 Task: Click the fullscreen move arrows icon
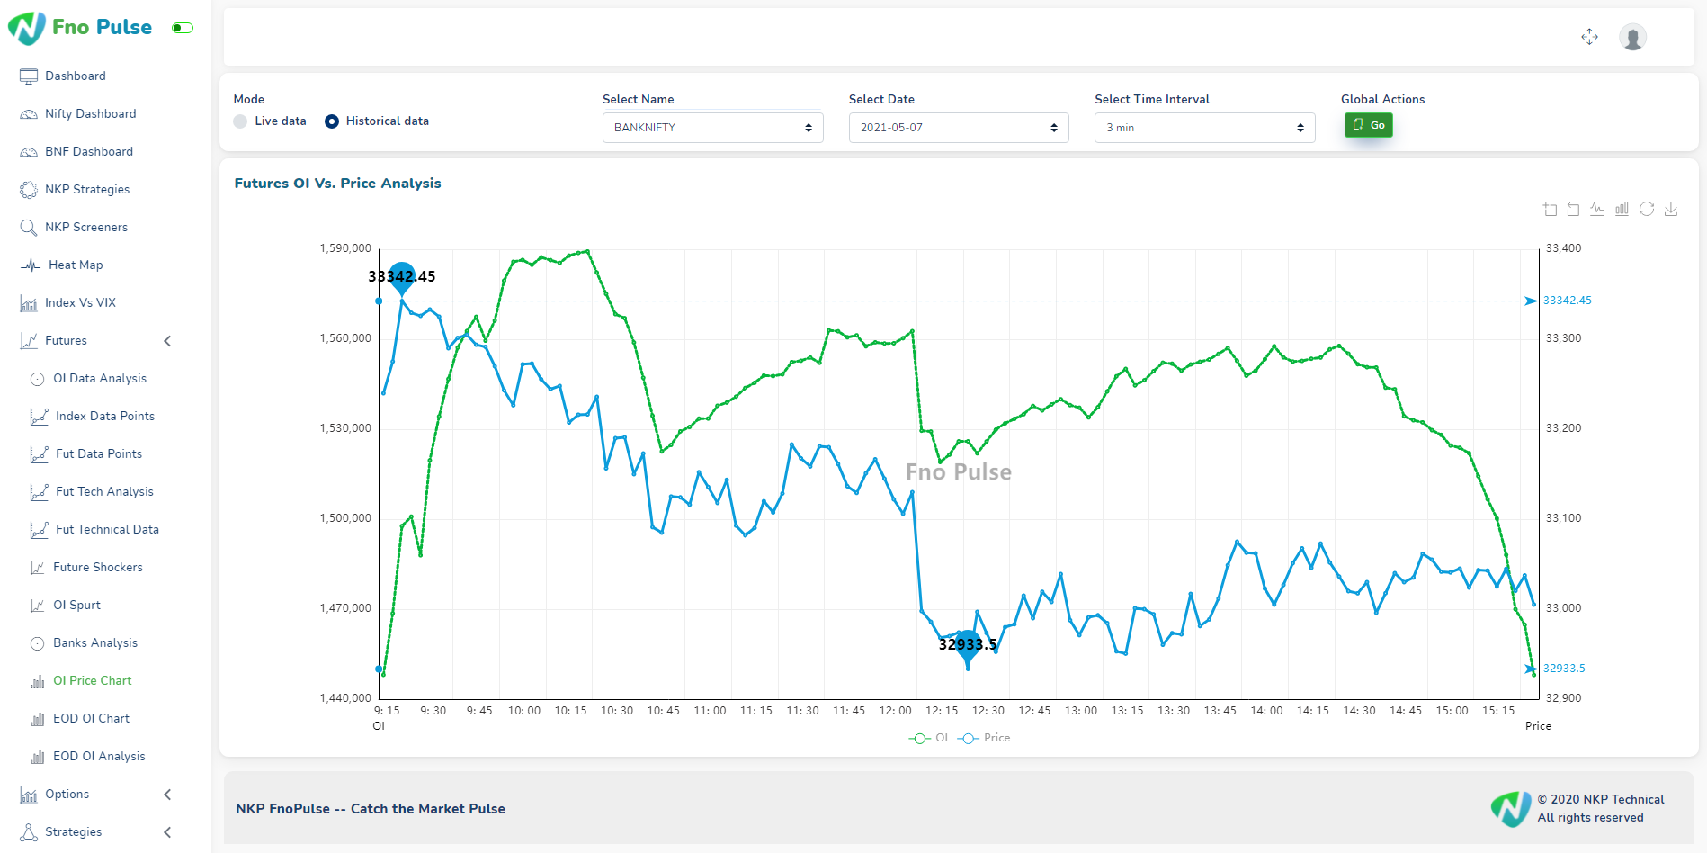click(x=1590, y=37)
